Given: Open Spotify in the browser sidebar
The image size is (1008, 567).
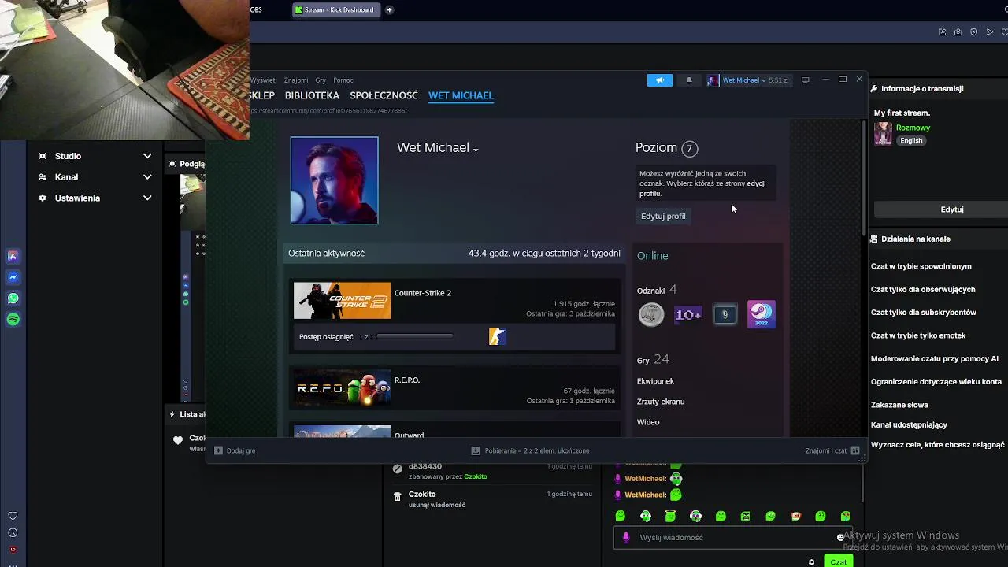Looking at the screenshot, I should (13, 320).
